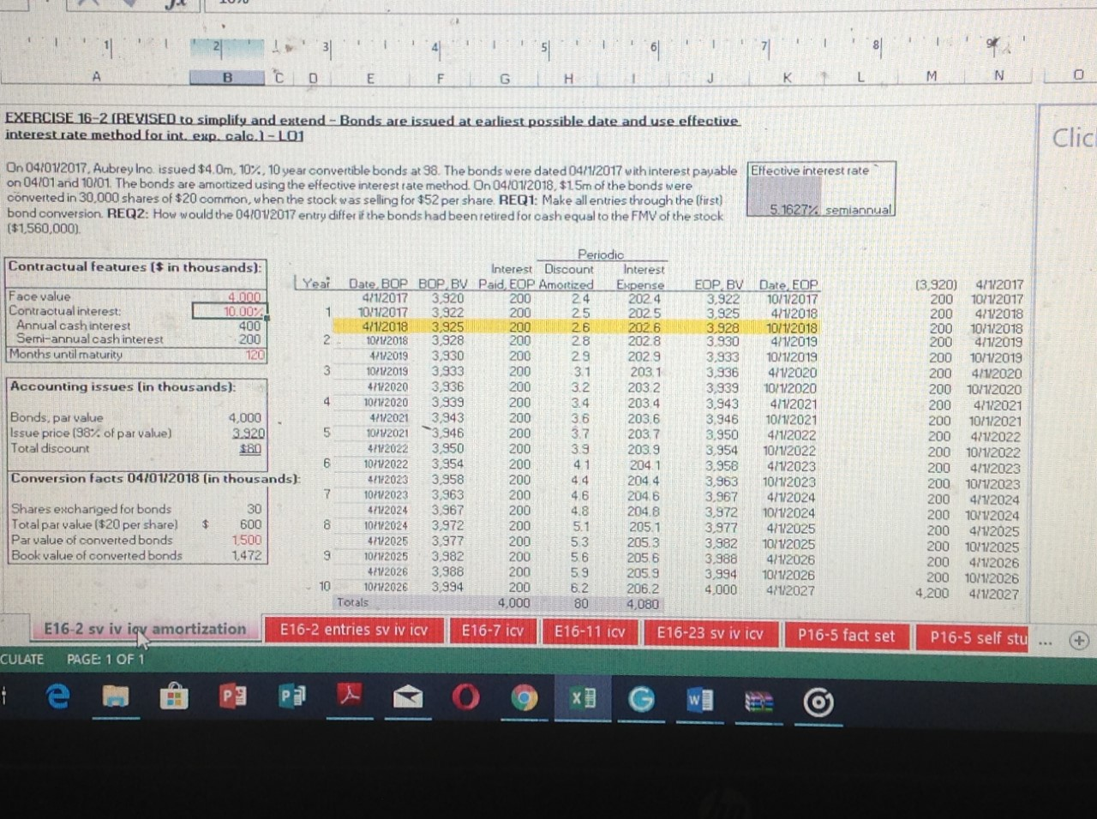
Task: Open the Mail app from the taskbar
Action: pos(409,698)
